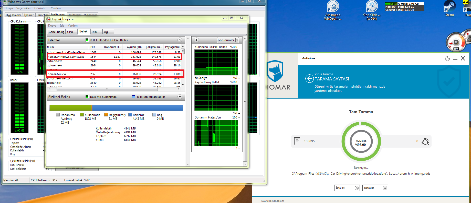
Task: Select the Bellek tab
Action: click(x=83, y=31)
